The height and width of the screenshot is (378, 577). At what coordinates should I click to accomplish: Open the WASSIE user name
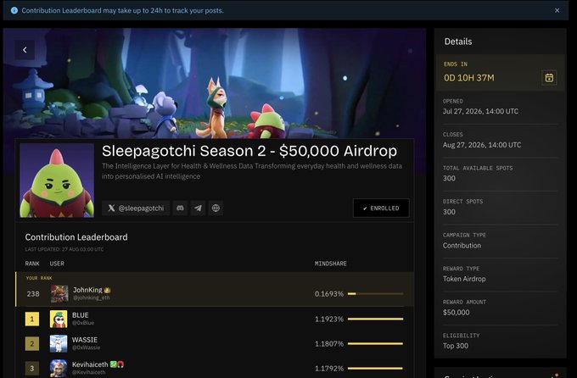pyautogui.click(x=85, y=340)
